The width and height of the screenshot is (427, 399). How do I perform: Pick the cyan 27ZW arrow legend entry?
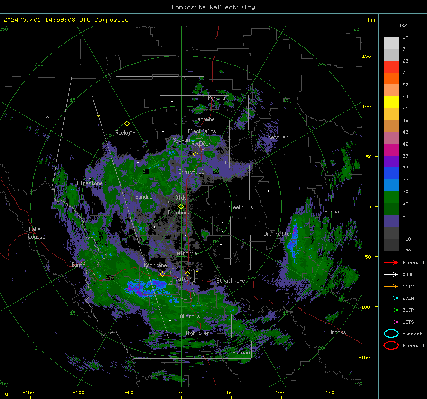point(391,298)
